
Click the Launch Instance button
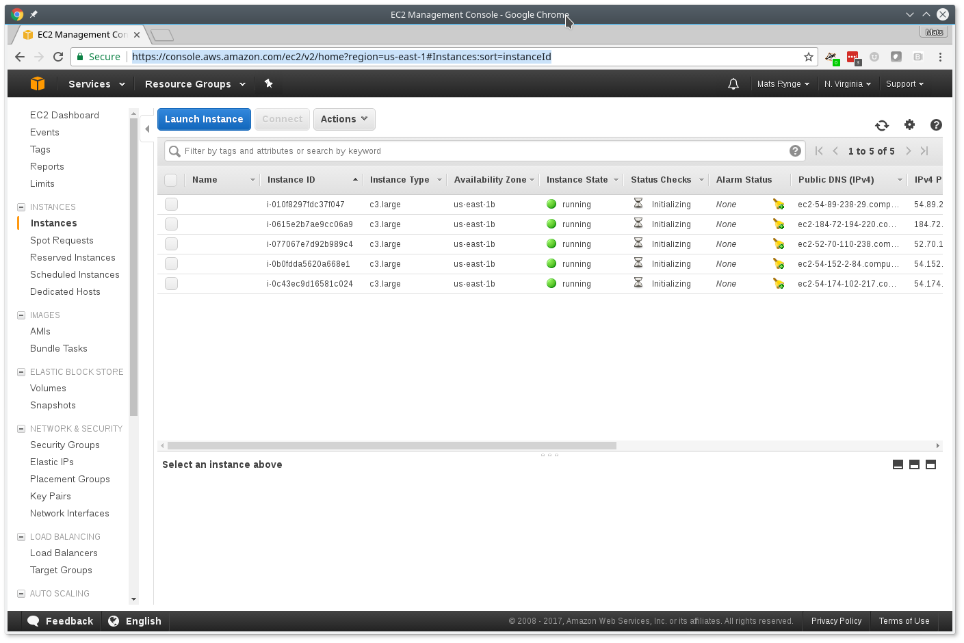(x=204, y=119)
